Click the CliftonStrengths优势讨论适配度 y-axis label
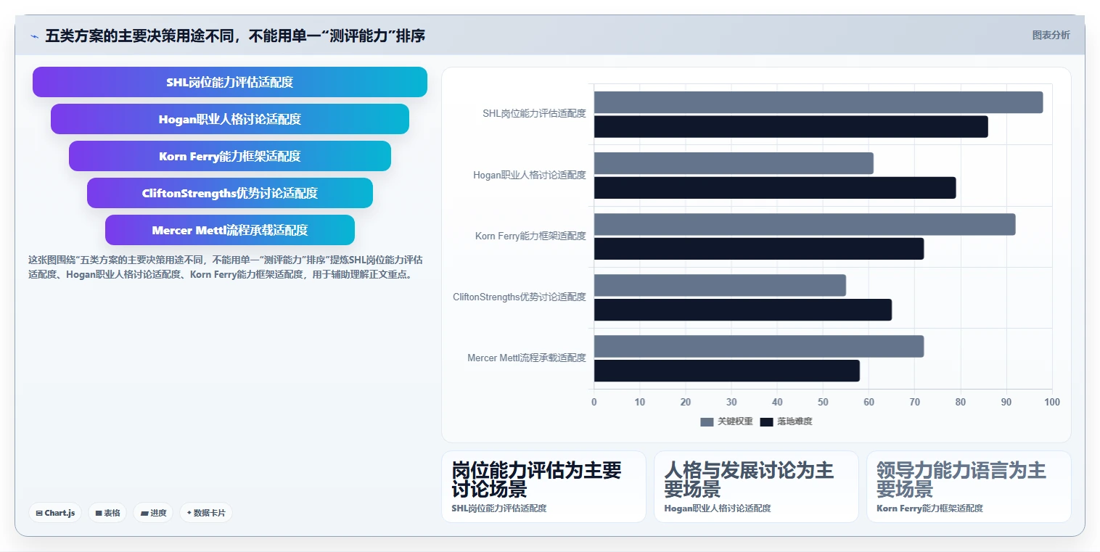 pyautogui.click(x=520, y=297)
